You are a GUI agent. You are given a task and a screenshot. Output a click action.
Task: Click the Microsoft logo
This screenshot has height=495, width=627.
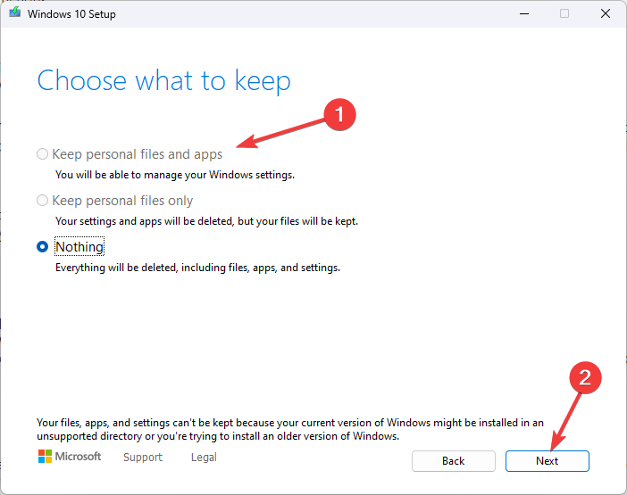click(70, 457)
